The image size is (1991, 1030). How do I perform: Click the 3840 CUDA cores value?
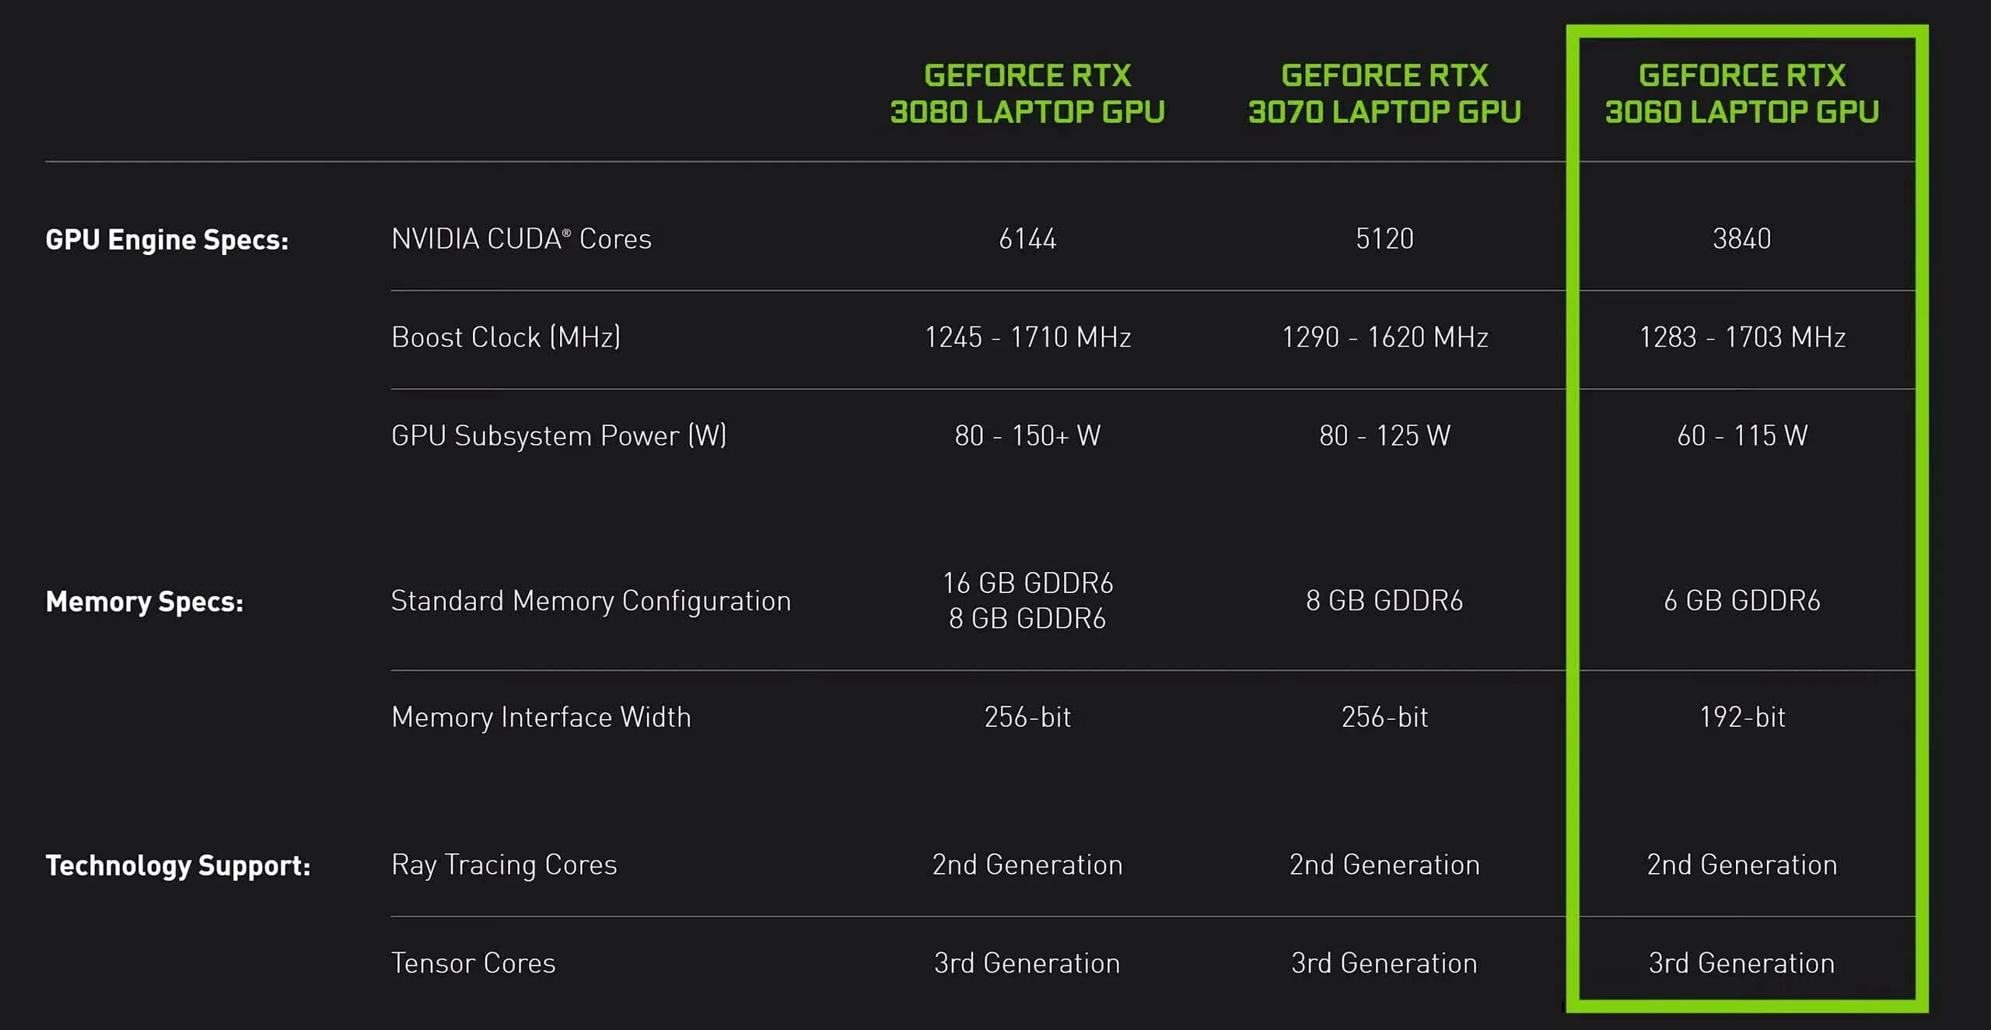point(1741,239)
